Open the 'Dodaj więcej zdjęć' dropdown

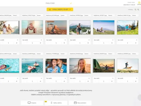point(60,9)
